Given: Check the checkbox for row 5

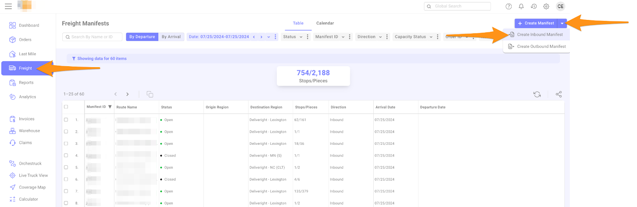Looking at the screenshot, I should [66, 168].
